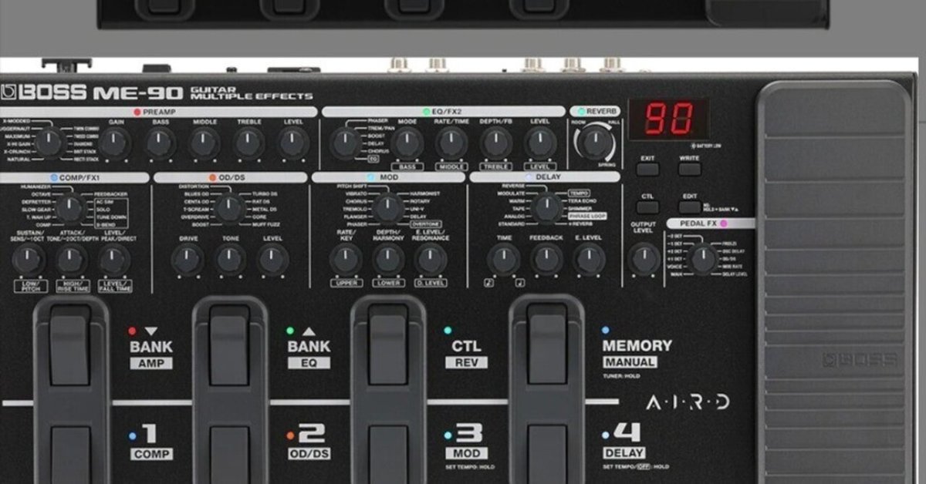Adjust the EQ/FX2 DEPTH/FB knob
Image resolution: width=926 pixels, height=484 pixels.
point(495,143)
